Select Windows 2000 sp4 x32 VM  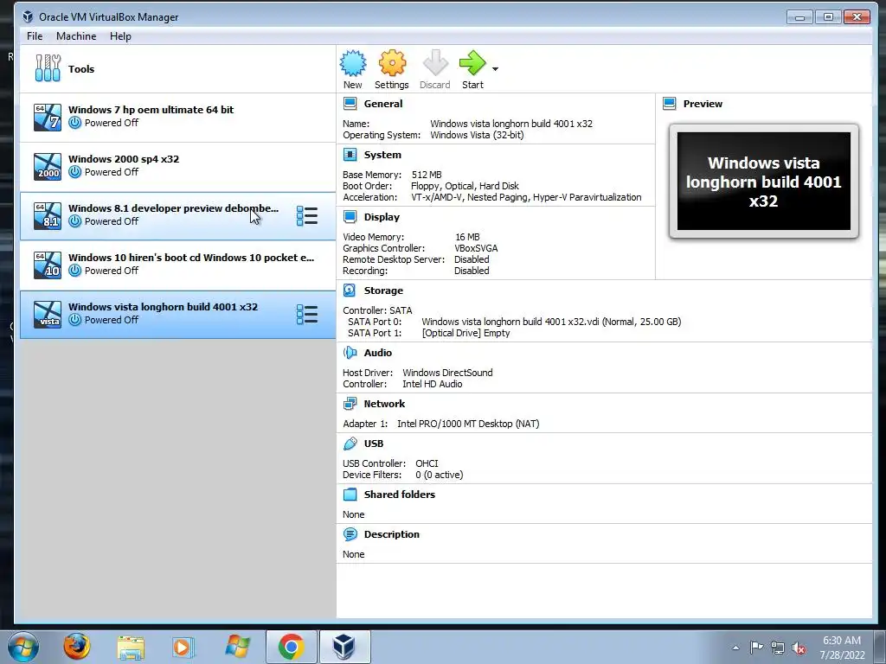pos(178,167)
